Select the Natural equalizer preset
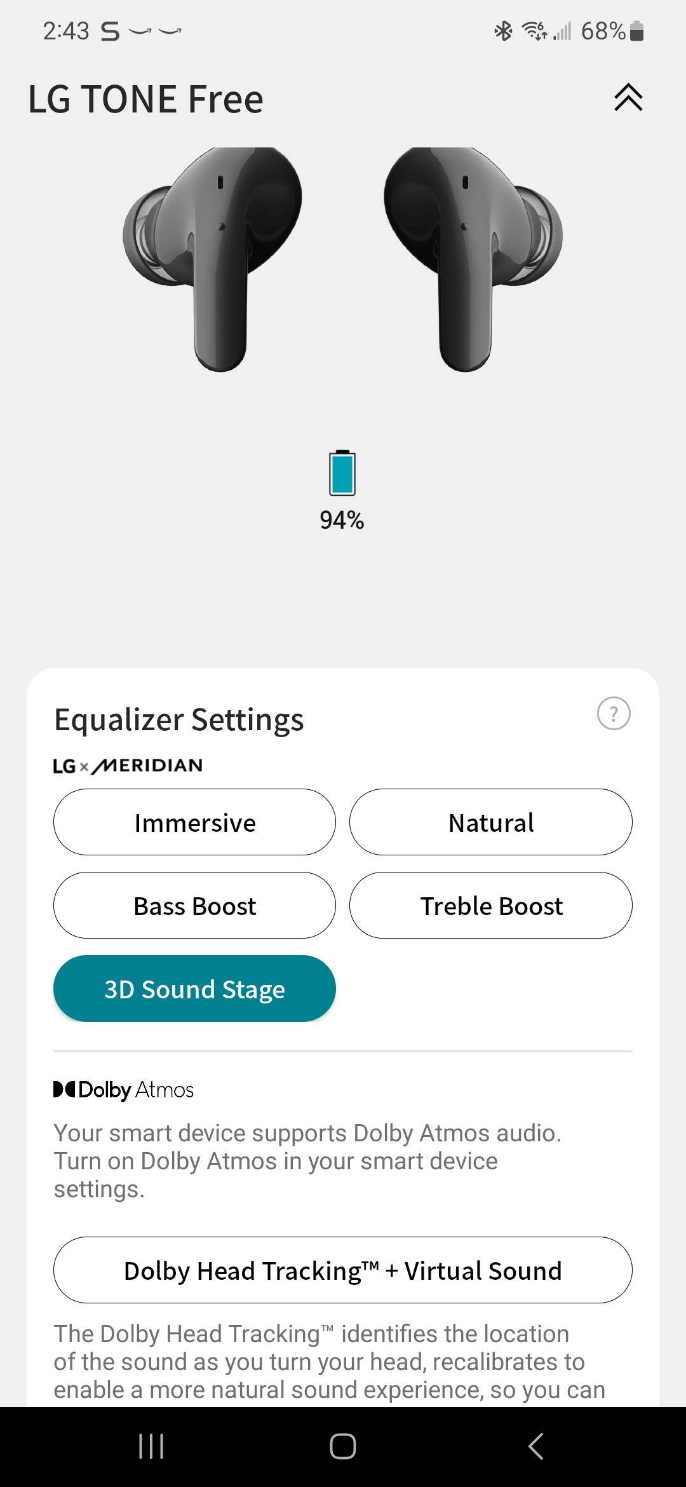Viewport: 686px width, 1487px height. click(x=490, y=822)
